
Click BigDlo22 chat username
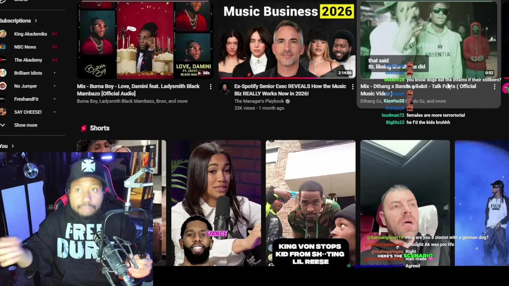pyautogui.click(x=395, y=122)
